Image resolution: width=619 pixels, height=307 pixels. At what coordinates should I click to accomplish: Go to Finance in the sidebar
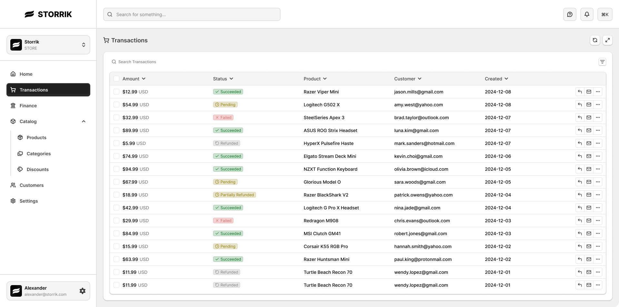pyautogui.click(x=28, y=106)
